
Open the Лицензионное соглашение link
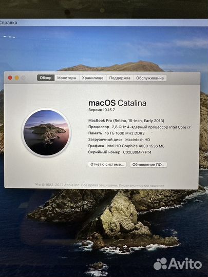(142, 185)
